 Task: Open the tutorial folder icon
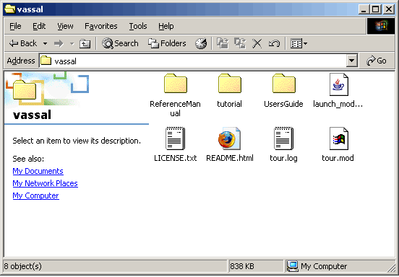point(230,84)
